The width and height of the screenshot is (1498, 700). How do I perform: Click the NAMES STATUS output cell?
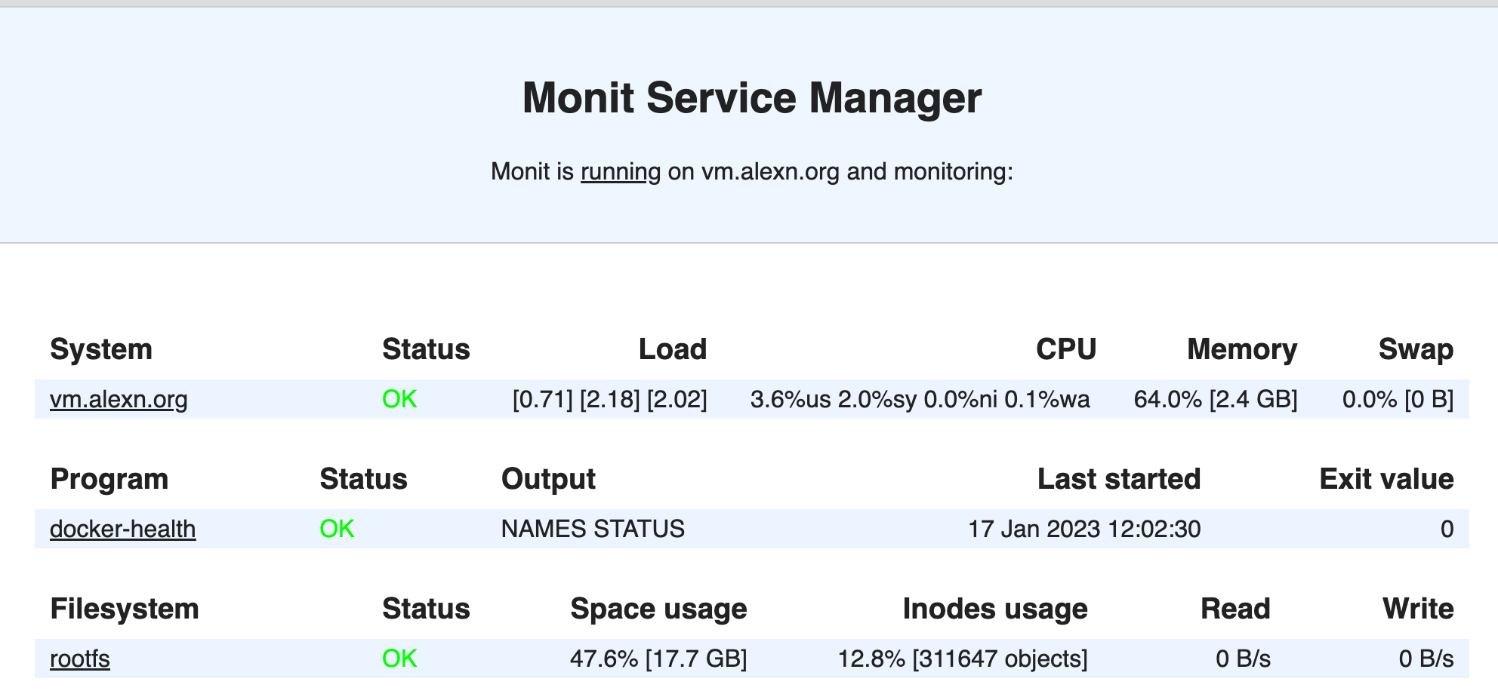pyautogui.click(x=593, y=529)
